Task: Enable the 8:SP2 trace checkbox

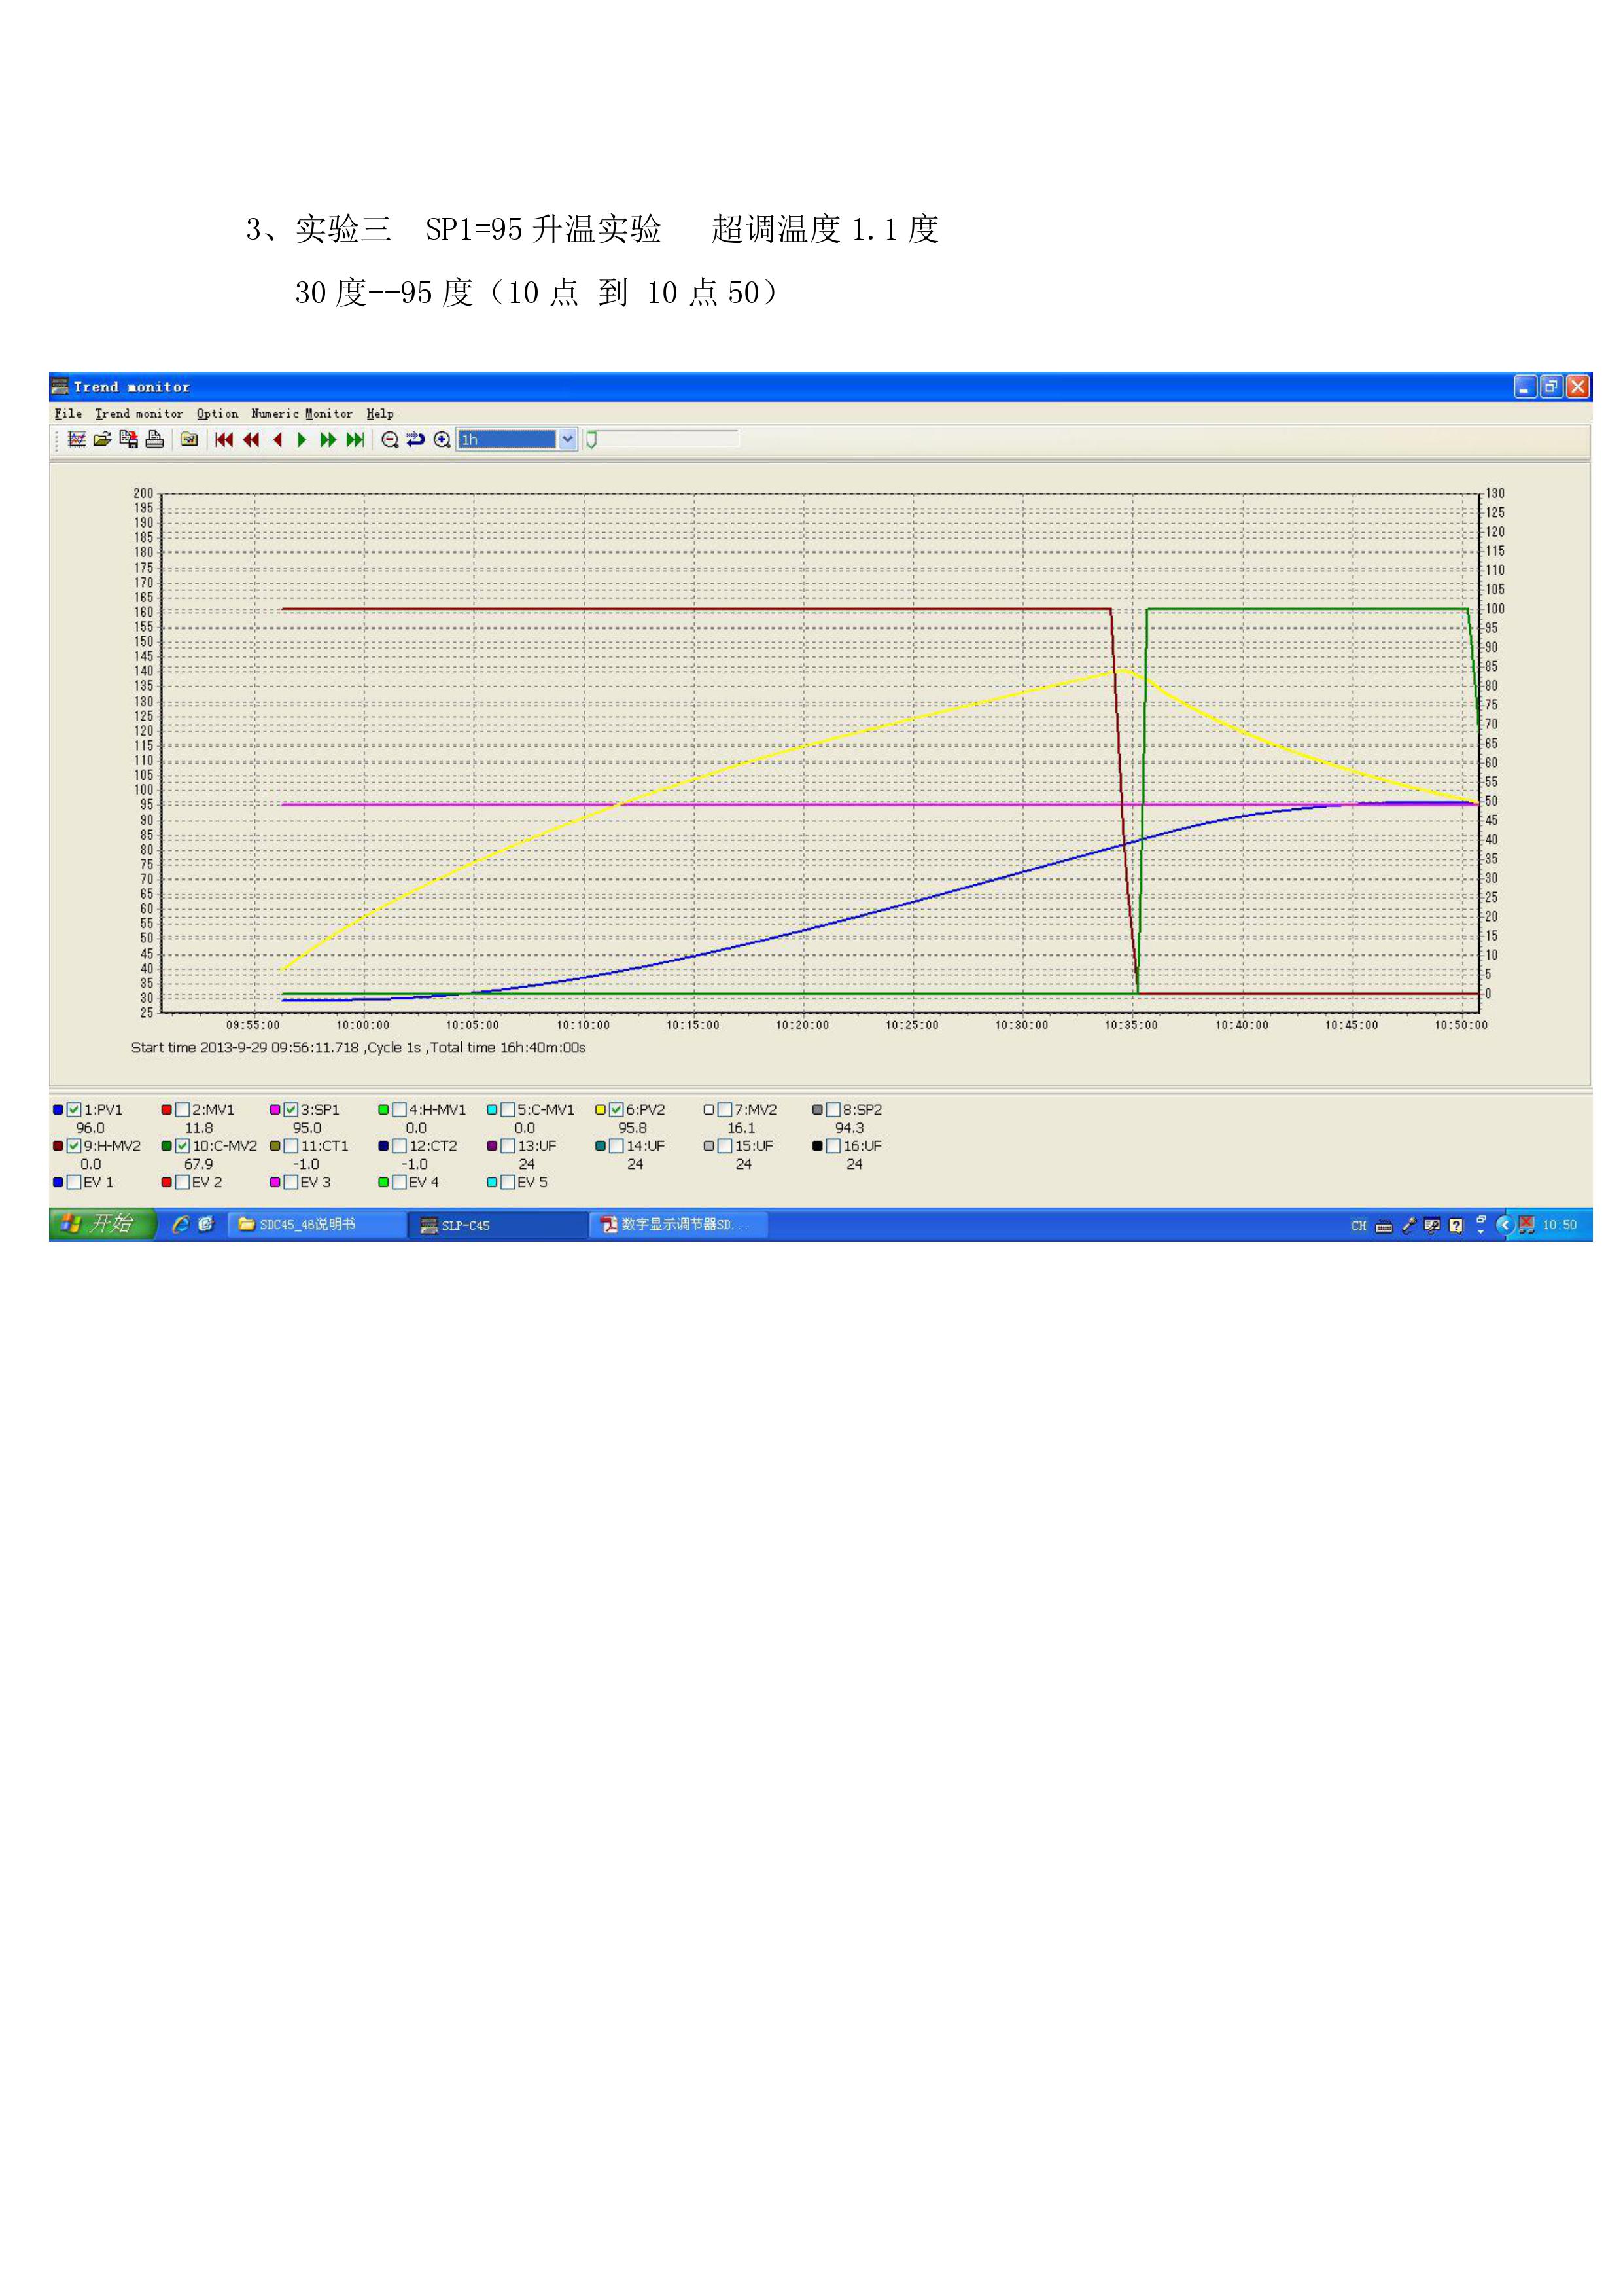Action: [833, 1110]
